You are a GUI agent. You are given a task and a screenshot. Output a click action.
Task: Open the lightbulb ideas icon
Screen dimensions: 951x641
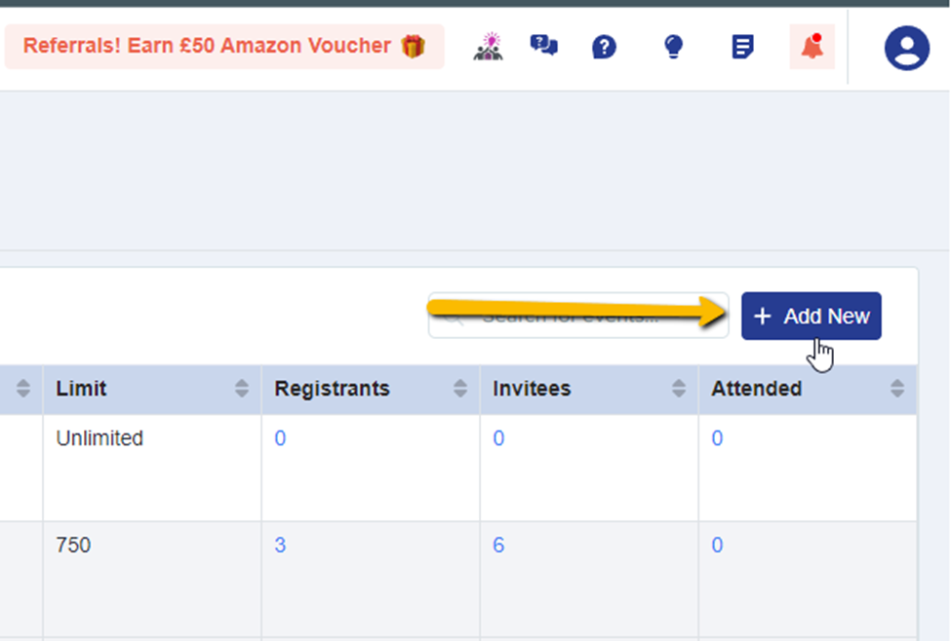(673, 47)
